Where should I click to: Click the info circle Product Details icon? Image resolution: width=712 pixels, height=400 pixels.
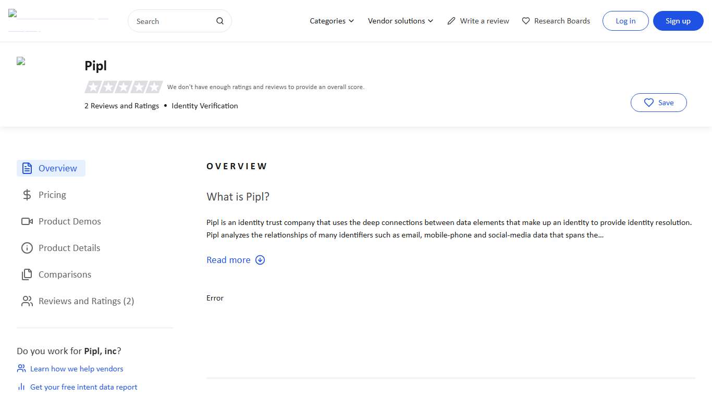coord(27,248)
